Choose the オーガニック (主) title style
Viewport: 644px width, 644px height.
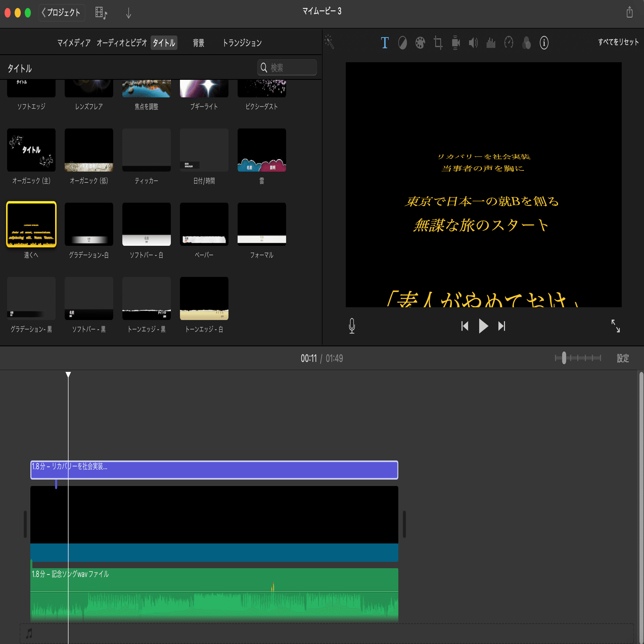(31, 150)
